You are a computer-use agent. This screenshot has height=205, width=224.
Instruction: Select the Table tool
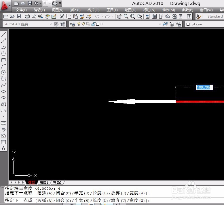[3, 142]
